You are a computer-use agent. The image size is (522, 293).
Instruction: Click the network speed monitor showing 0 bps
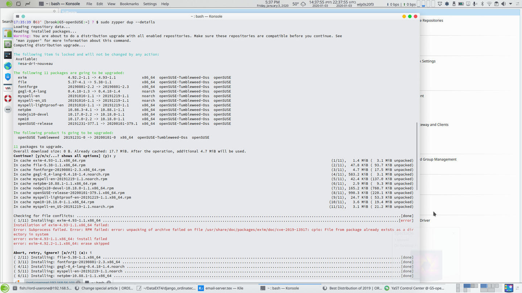coord(401,4)
